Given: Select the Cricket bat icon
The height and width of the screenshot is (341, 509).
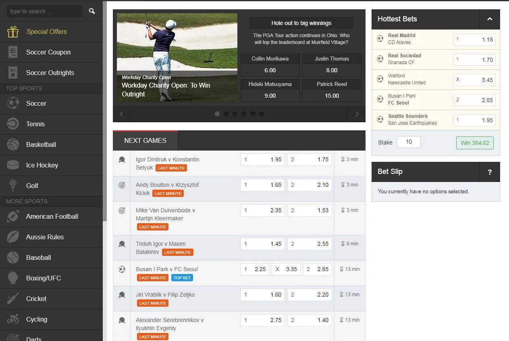Looking at the screenshot, I should (13, 299).
